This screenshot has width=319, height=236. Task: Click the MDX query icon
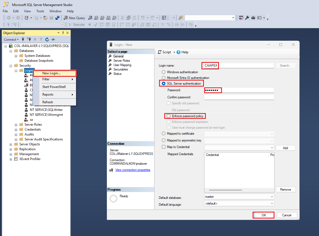(96, 18)
